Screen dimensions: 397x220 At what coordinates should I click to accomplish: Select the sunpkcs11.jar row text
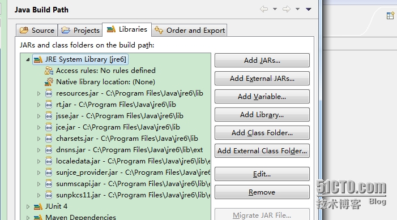coord(133,195)
